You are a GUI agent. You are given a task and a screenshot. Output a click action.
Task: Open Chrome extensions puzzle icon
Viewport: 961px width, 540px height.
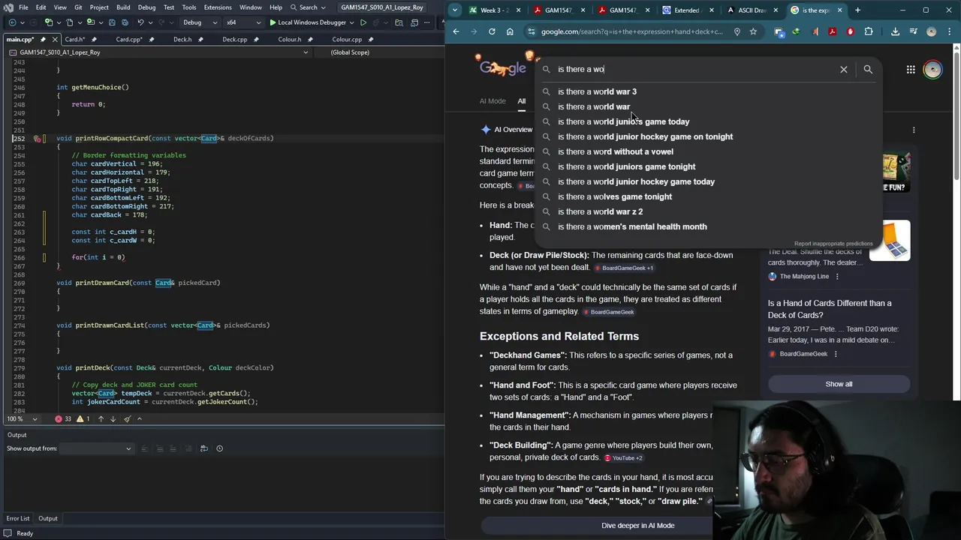(869, 31)
